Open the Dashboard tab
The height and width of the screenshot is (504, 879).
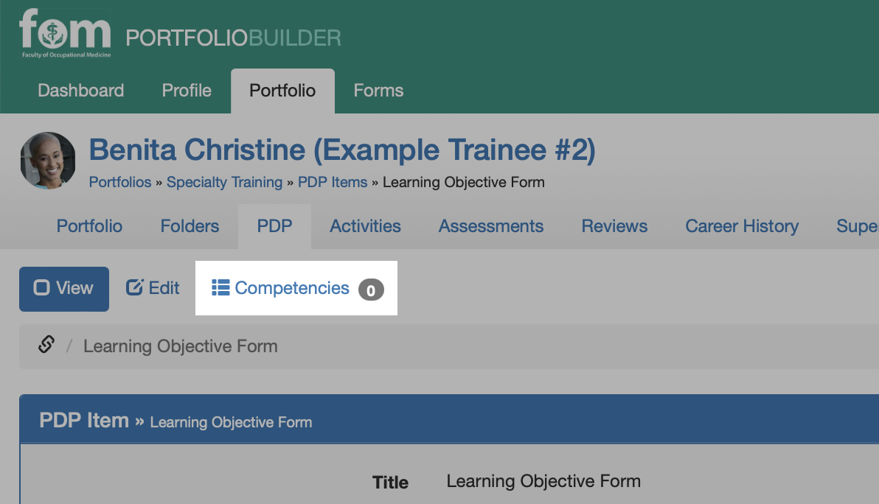click(x=80, y=91)
